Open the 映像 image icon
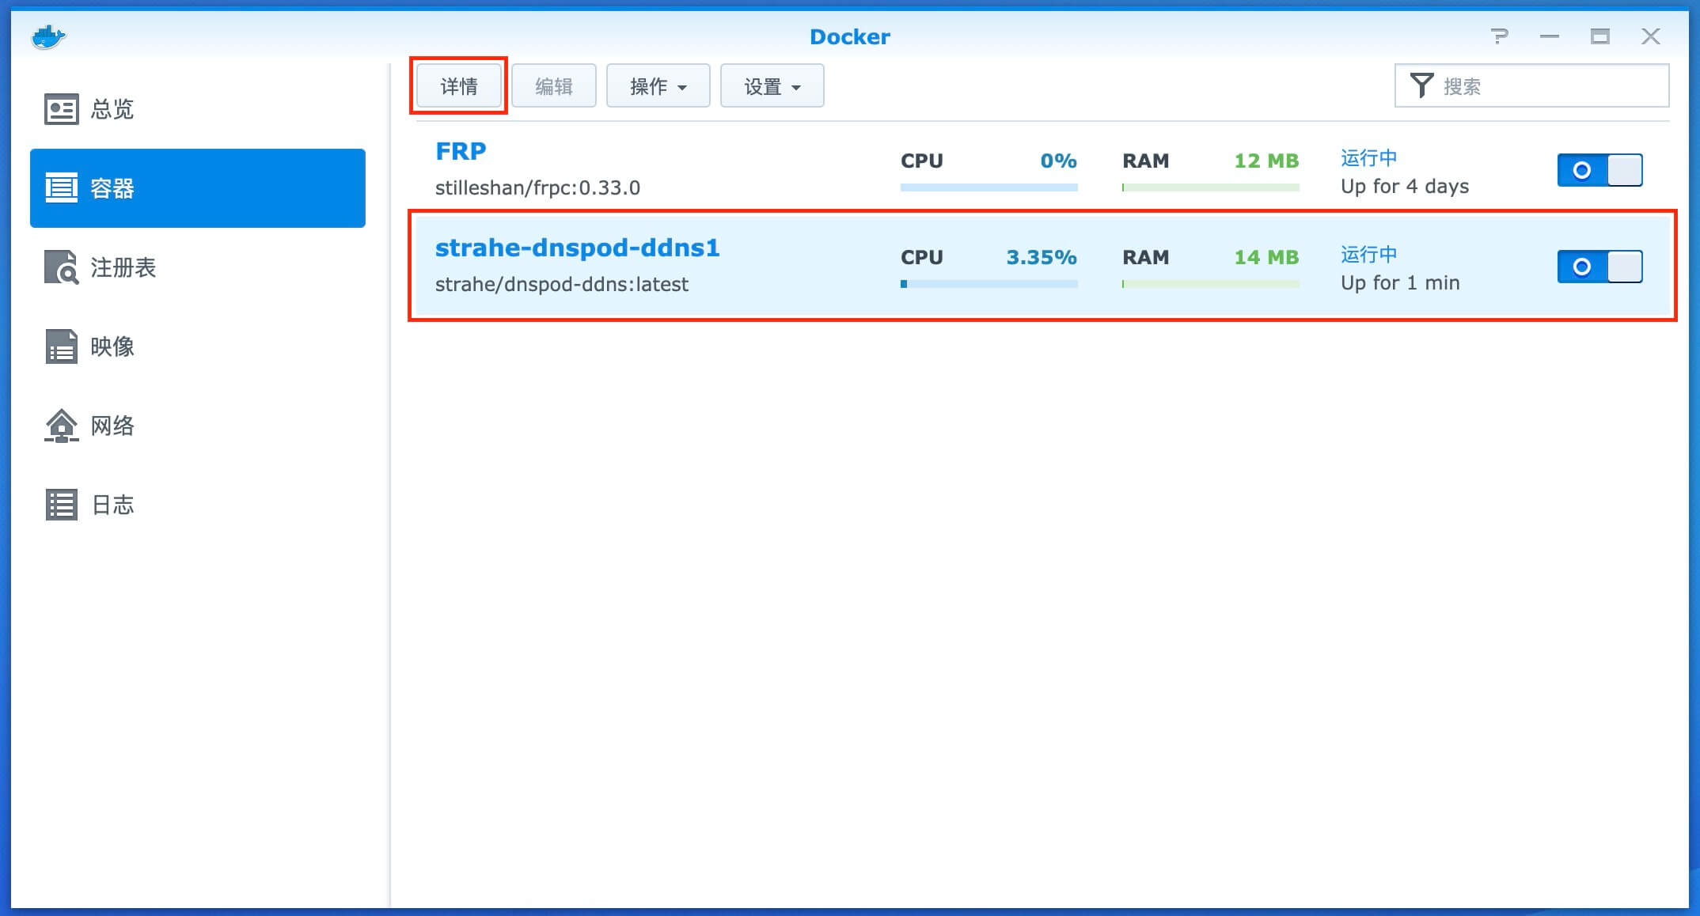 (x=61, y=346)
